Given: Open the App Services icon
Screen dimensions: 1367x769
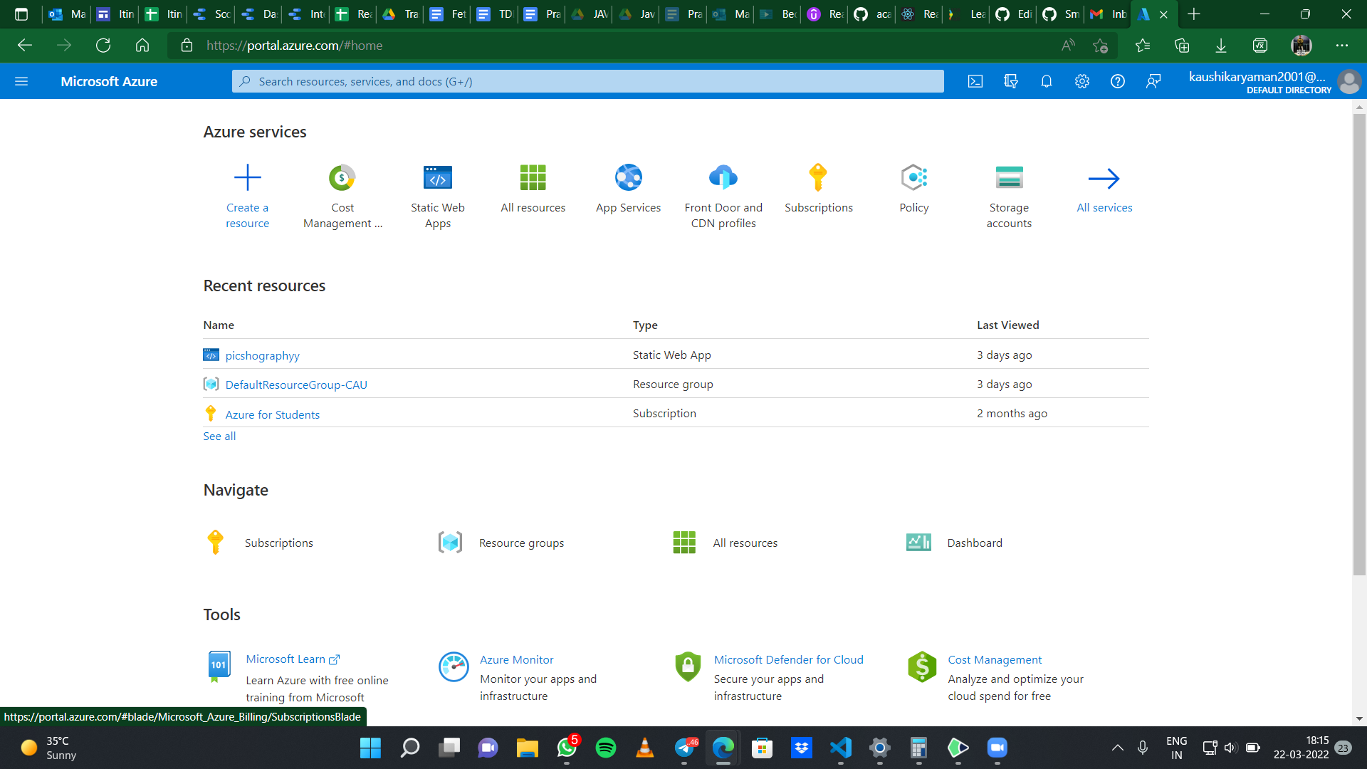Looking at the screenshot, I should [628, 178].
